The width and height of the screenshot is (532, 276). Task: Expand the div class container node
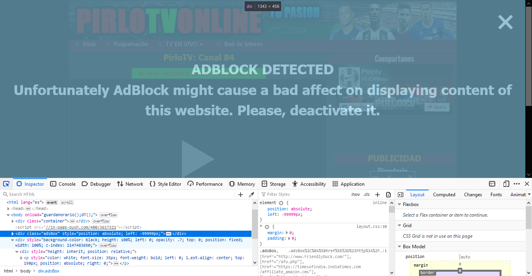click(13, 221)
